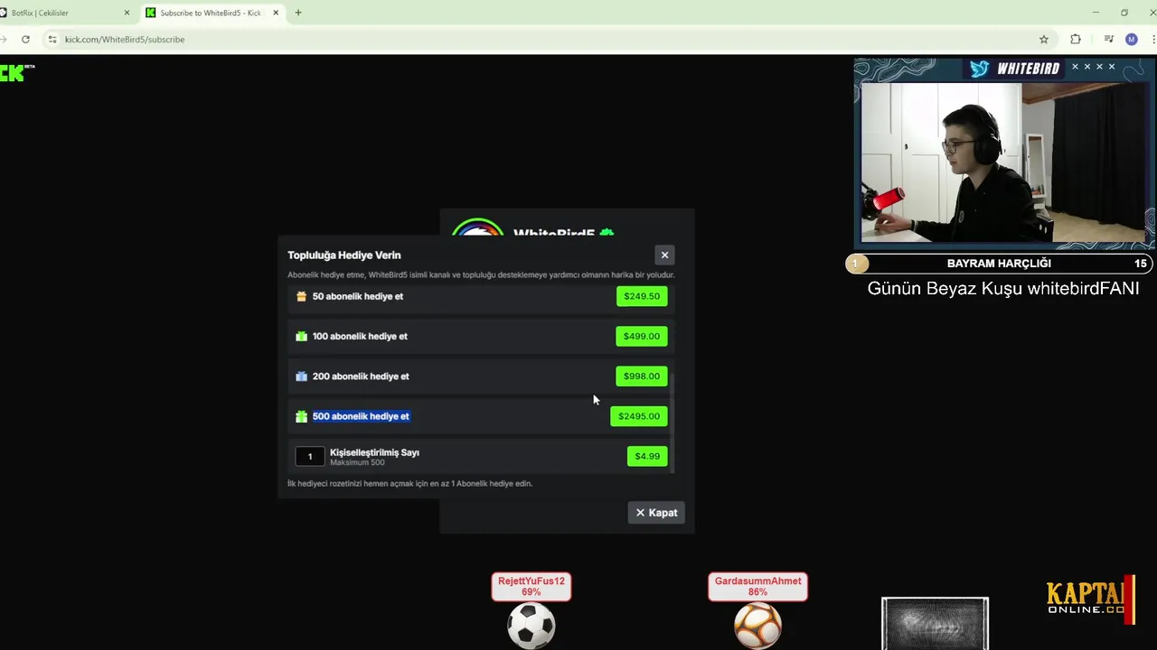Click the RejettYuFus12 69% label
The image size is (1157, 650).
click(531, 587)
